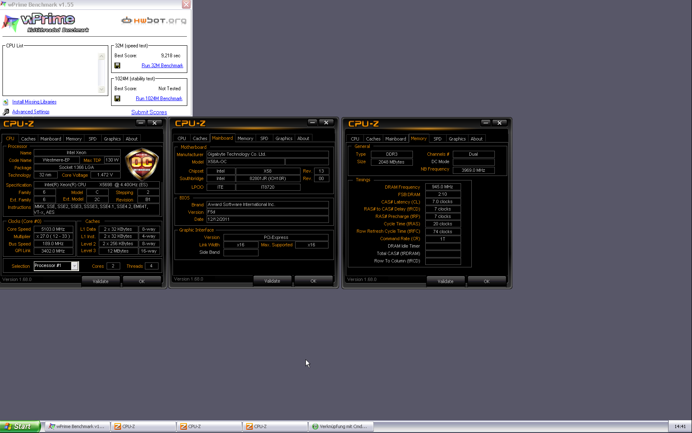This screenshot has width=692, height=433.
Task: Click the save icon under 1024M Best Score
Action: [x=117, y=98]
